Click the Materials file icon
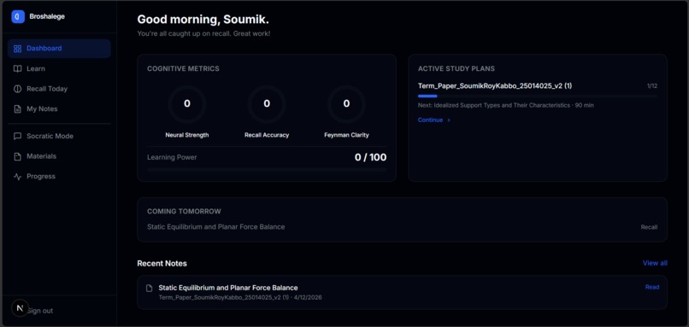Screen dimensions: 689x327 (x=18, y=157)
